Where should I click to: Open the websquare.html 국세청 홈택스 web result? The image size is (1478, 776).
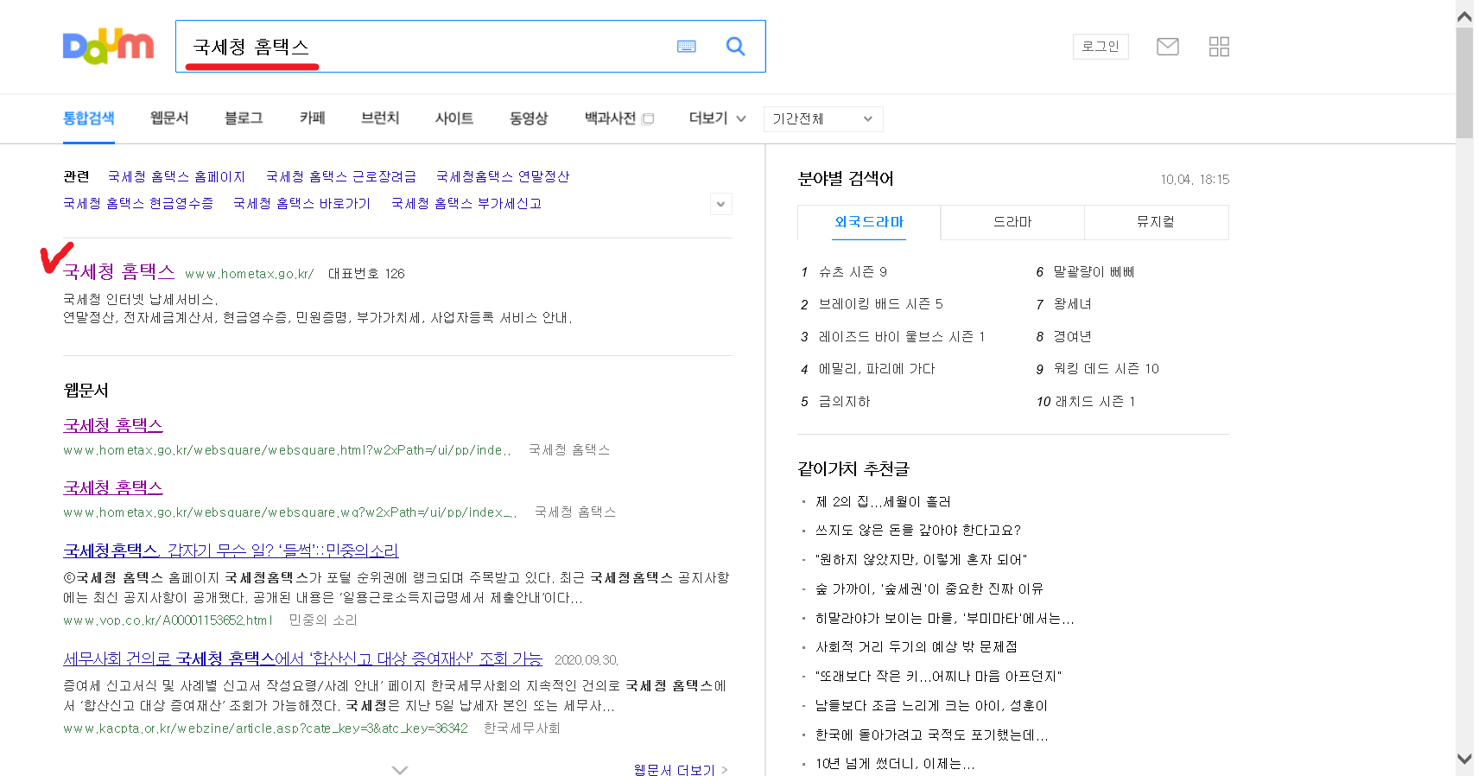point(113,425)
